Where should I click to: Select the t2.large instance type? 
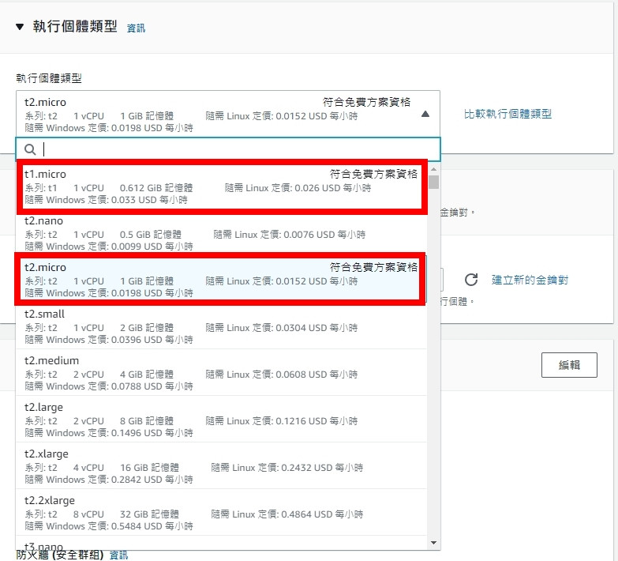pos(221,420)
